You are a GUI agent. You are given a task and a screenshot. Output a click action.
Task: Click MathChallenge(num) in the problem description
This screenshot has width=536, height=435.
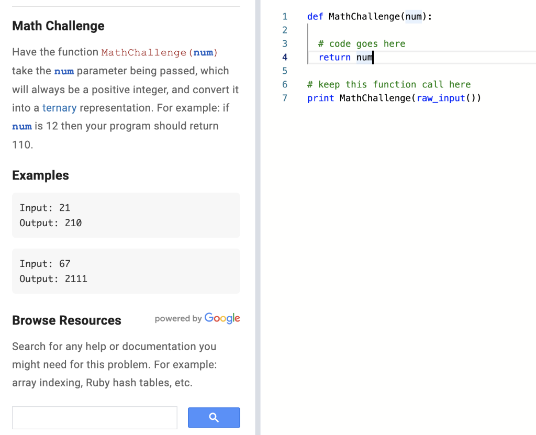click(x=159, y=52)
